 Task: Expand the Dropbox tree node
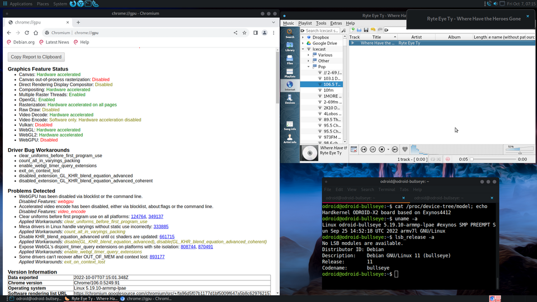pos(303,37)
